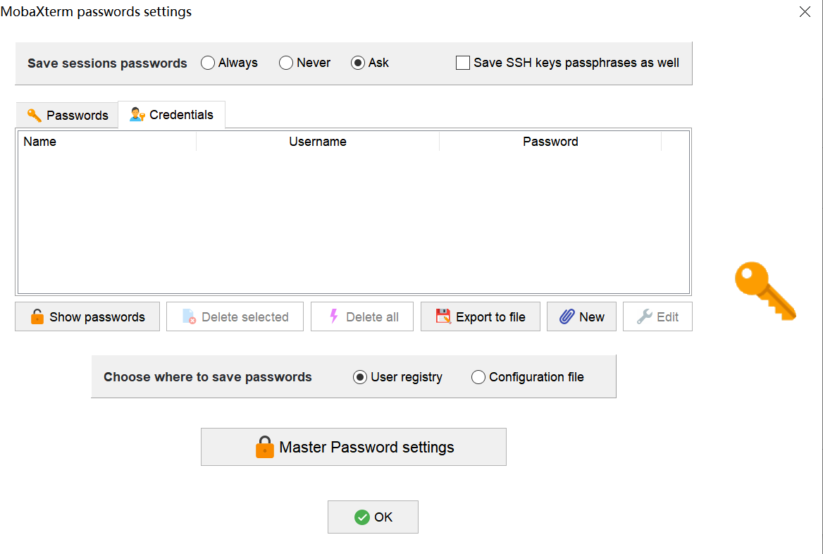This screenshot has width=823, height=554.
Task: Click the lightning bolt icon on Delete all
Action: [334, 316]
